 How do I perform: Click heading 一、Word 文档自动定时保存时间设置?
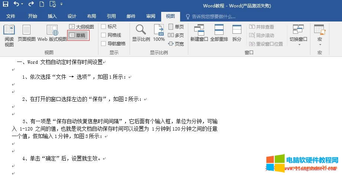click(x=60, y=62)
